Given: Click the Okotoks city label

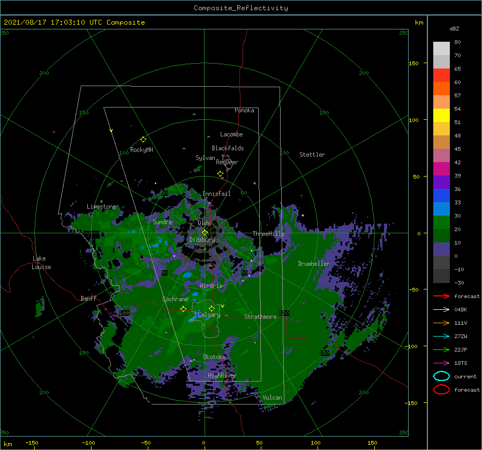Looking at the screenshot, I should [x=214, y=356].
